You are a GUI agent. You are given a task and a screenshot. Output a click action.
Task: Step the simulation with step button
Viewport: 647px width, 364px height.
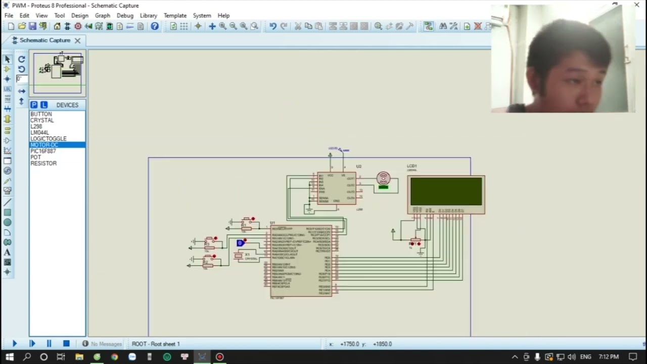(32, 344)
